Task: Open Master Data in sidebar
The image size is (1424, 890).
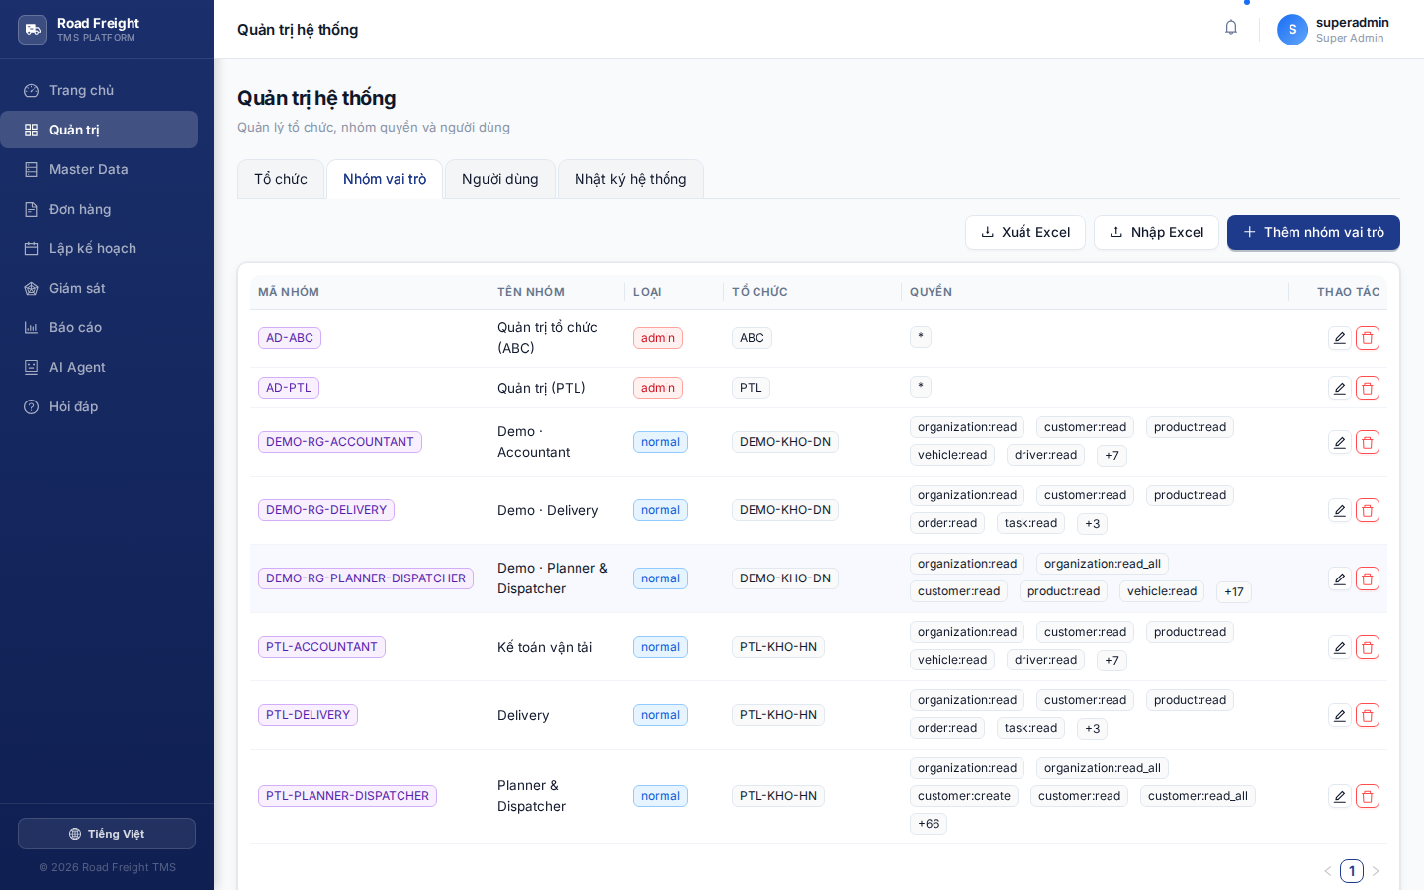Action: (99, 169)
